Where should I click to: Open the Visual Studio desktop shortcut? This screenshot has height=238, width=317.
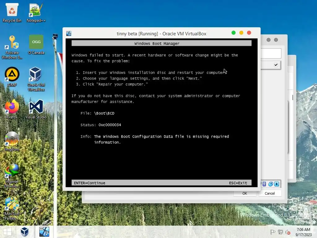(x=36, y=109)
